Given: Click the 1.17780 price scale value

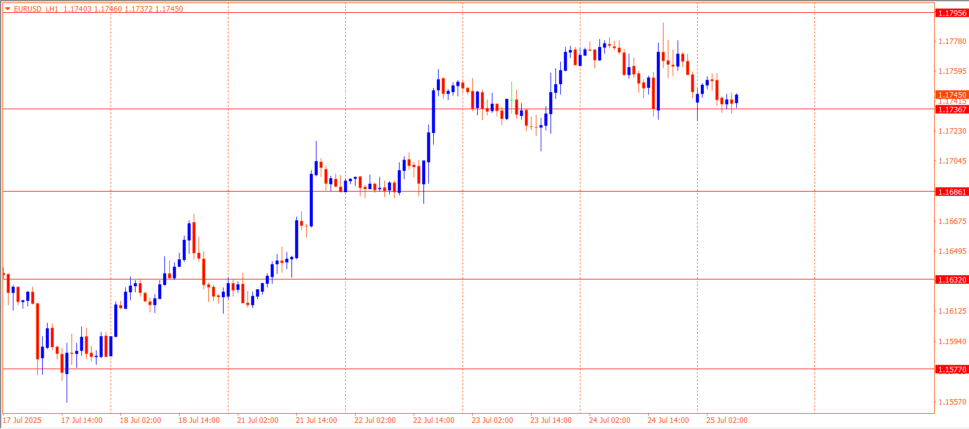Looking at the screenshot, I should [x=952, y=41].
